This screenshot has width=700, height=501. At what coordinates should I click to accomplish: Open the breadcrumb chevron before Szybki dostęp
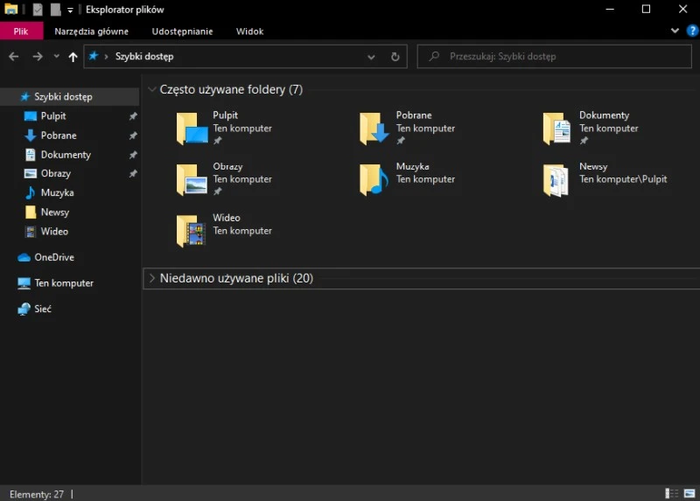pyautogui.click(x=106, y=57)
